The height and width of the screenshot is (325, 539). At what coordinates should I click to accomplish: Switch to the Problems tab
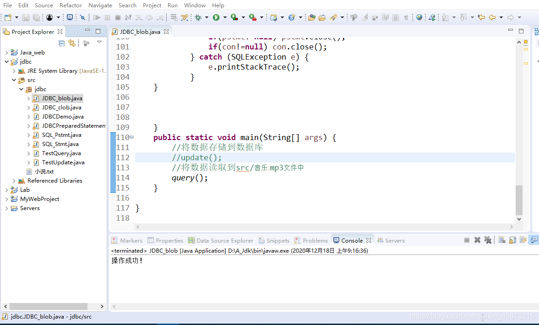click(311, 240)
